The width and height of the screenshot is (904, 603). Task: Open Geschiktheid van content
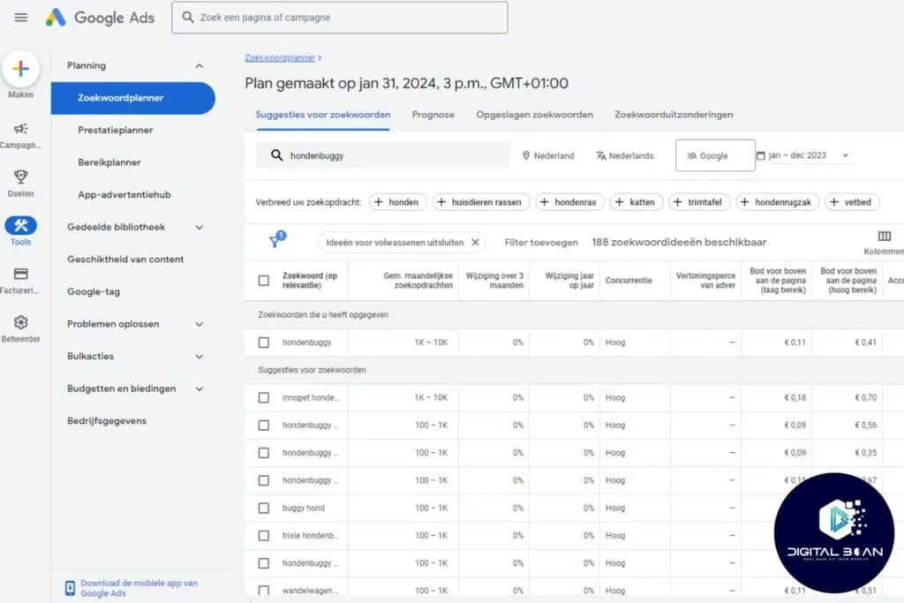tap(125, 260)
